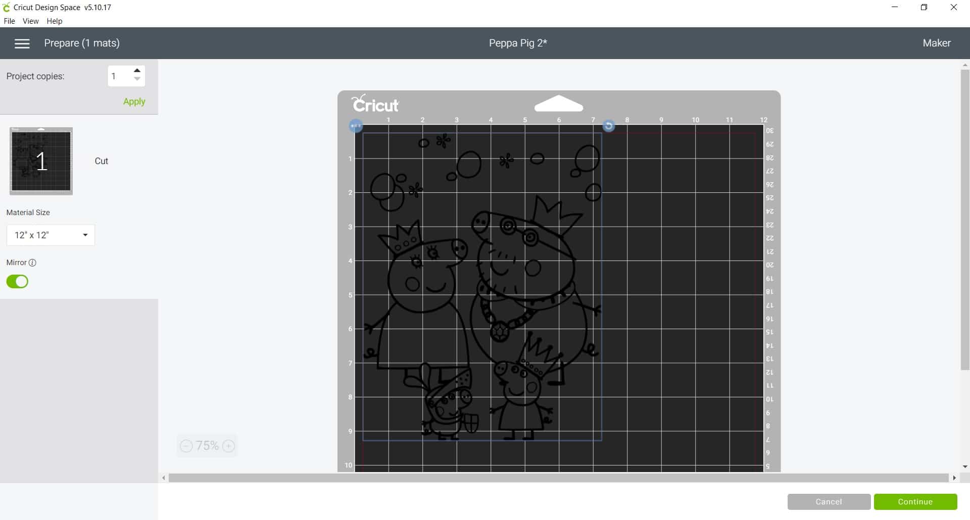Select the mat 1 preview thumbnail
The image size is (970, 520).
(41, 161)
